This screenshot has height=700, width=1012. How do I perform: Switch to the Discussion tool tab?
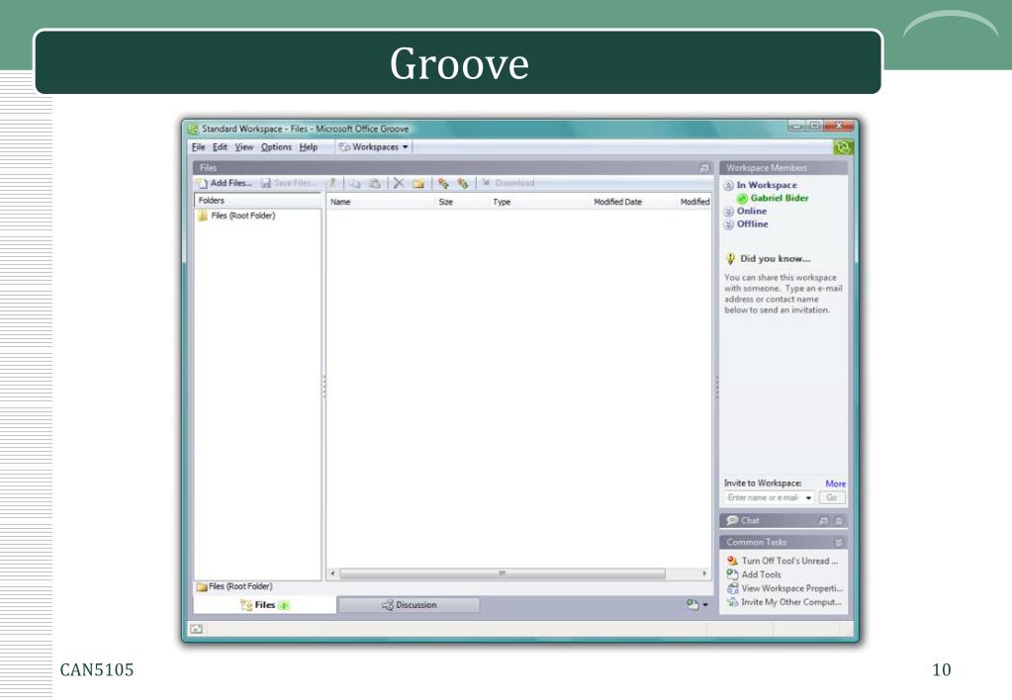pyautogui.click(x=409, y=605)
